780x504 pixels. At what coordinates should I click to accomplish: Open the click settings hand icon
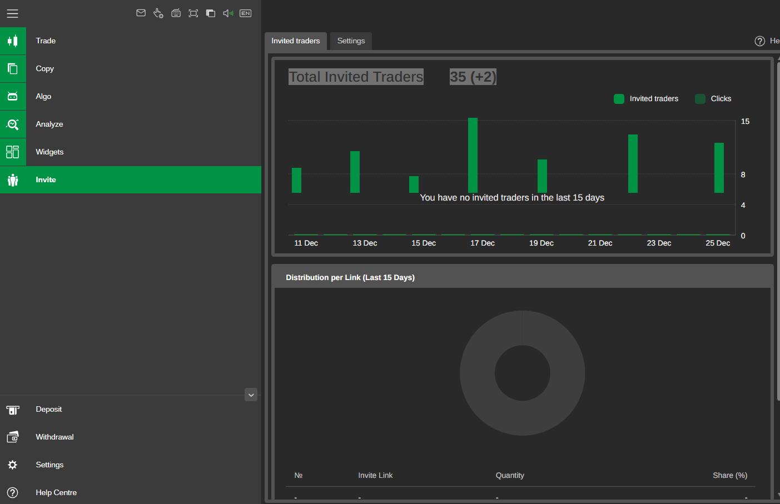[158, 13]
